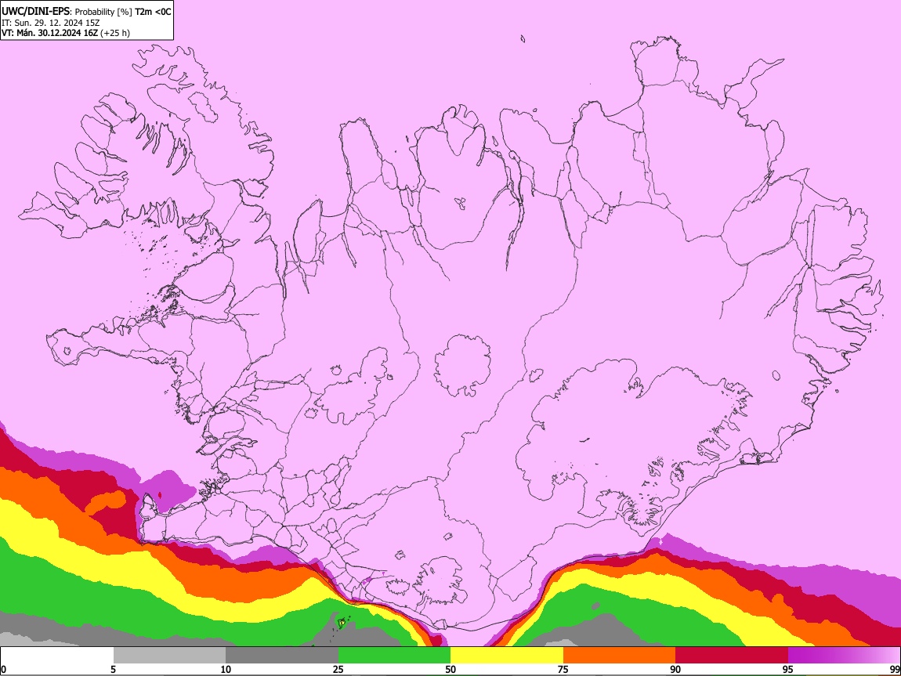Click the yellow 50-75 legend block

(507, 656)
